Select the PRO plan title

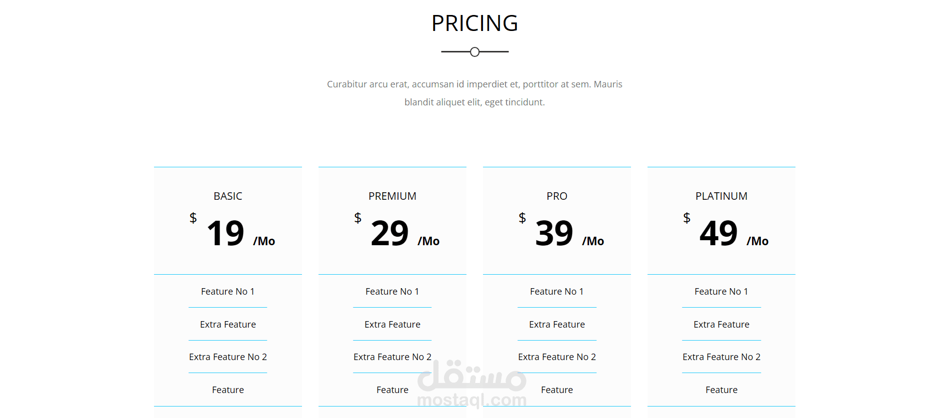point(556,196)
